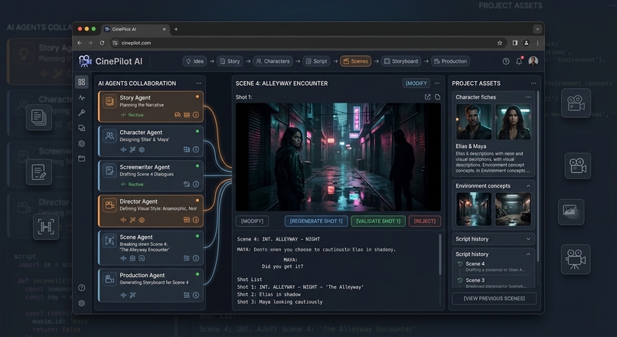Open the help question mark in sidebar bottom
The height and width of the screenshot is (337, 617).
coord(82,288)
